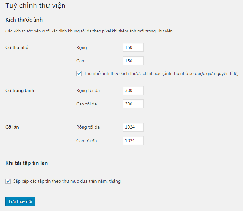Click the 'Sắp xếp các tập tin' label text
The image size is (243, 211).
[x=67, y=181]
